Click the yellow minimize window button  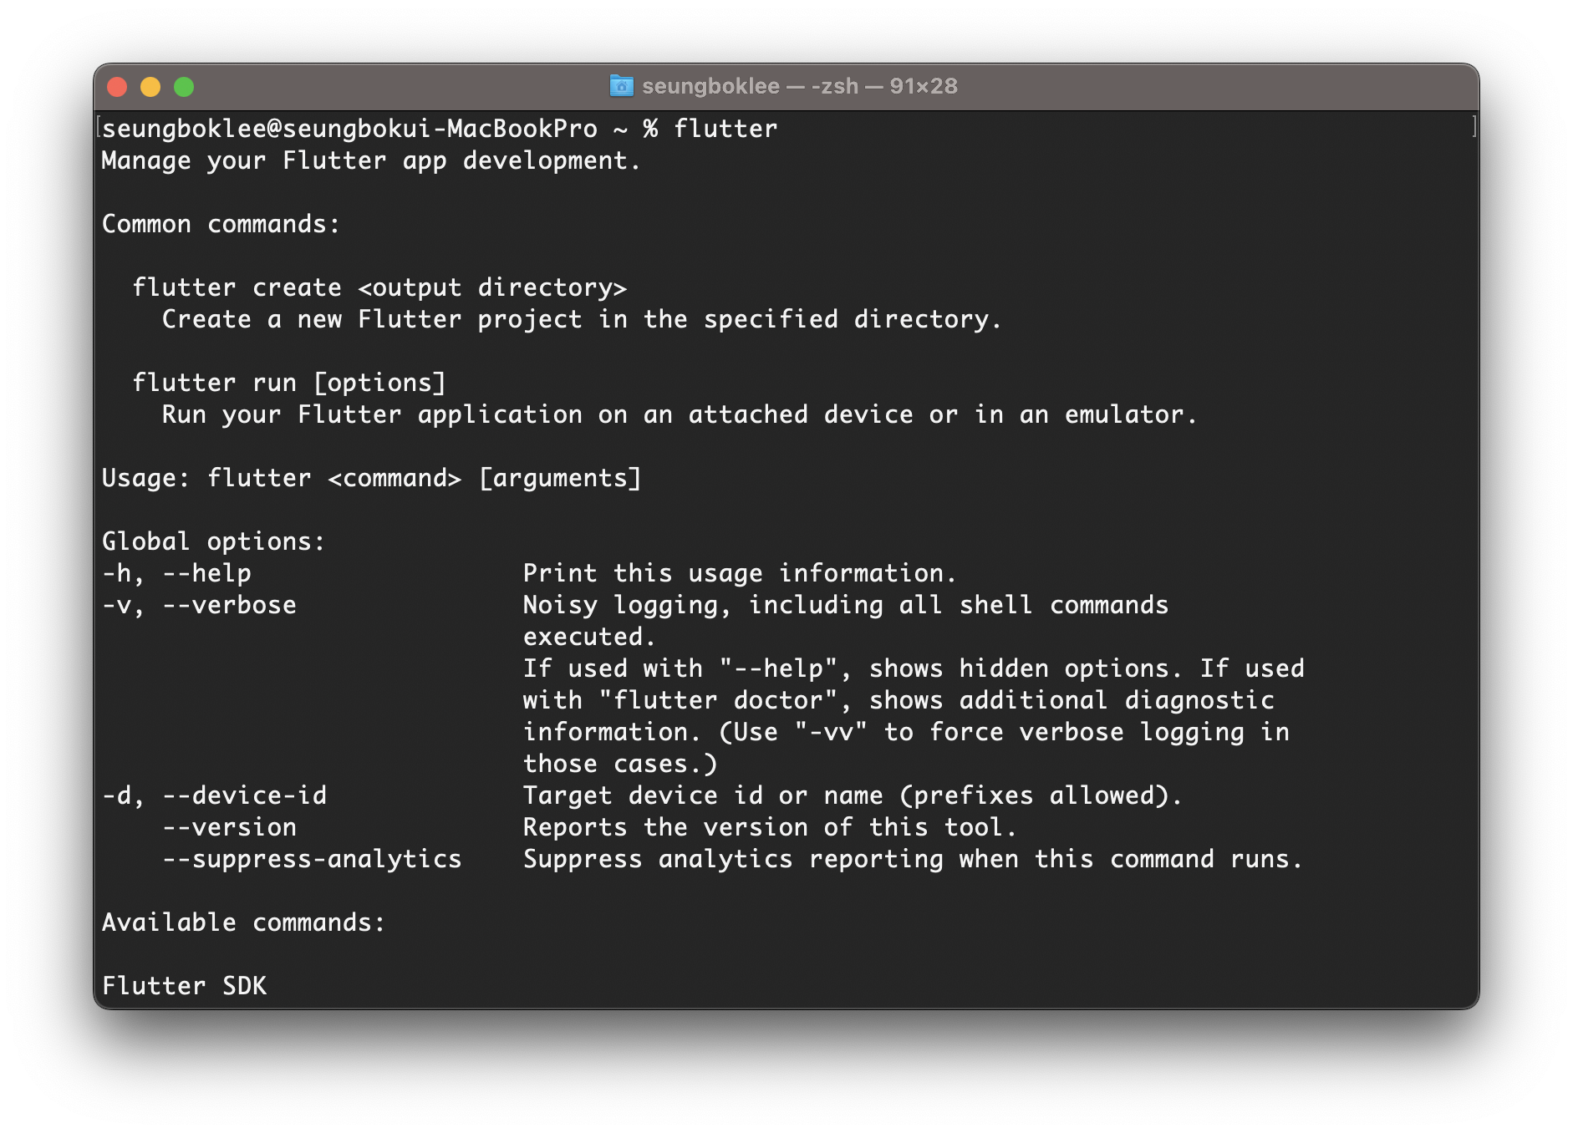click(150, 87)
